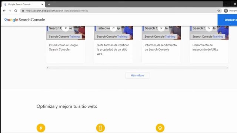Image resolution: width=237 pixels, height=133 pixels.
Task: Click the browser forward arrow
Action: point(10,11)
